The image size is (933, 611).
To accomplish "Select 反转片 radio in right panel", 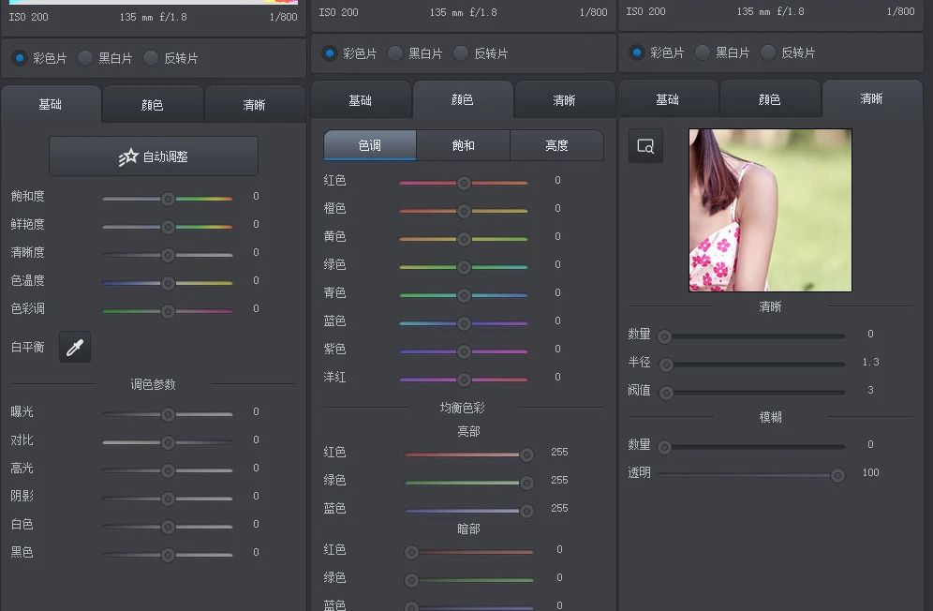I will click(x=767, y=52).
